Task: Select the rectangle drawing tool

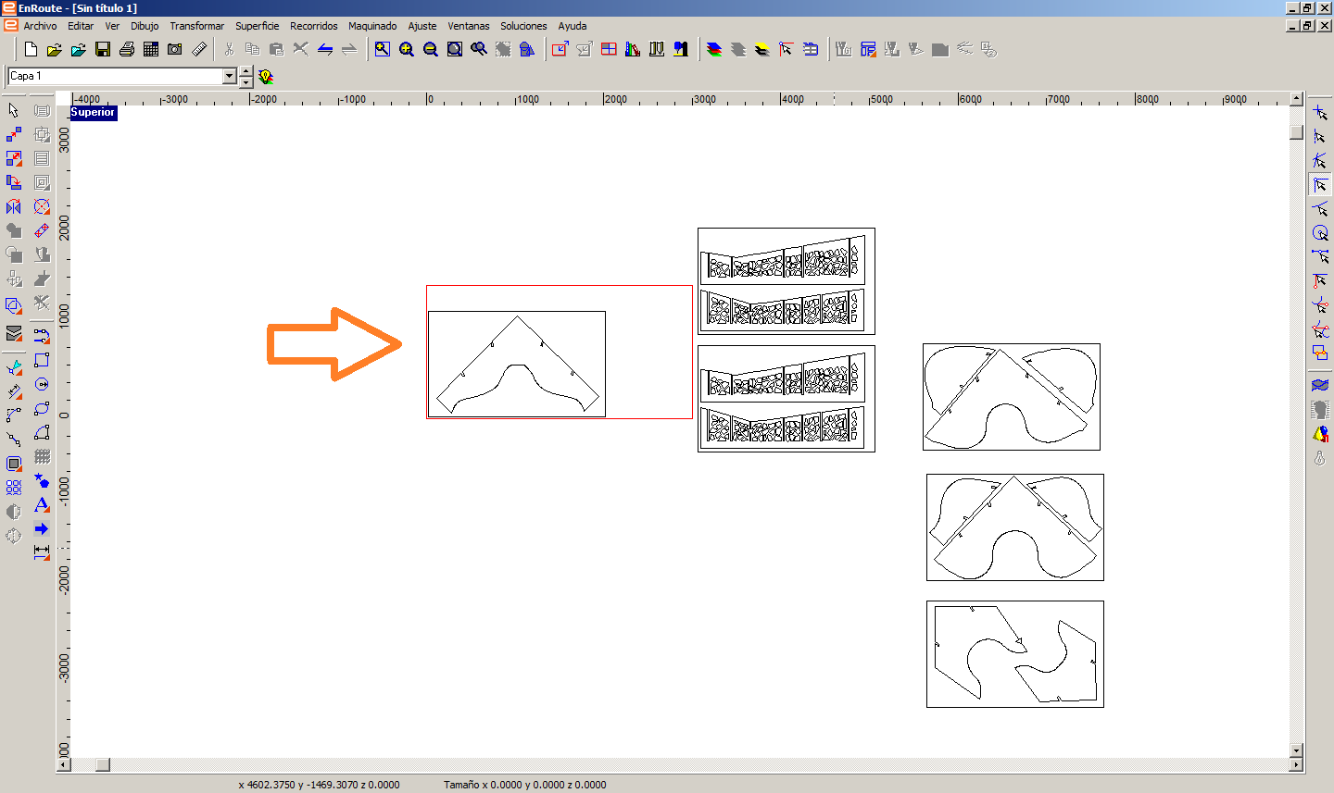Action: (x=42, y=360)
